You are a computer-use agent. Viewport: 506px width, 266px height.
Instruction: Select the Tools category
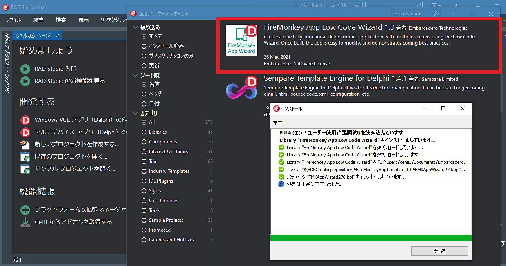144,210
